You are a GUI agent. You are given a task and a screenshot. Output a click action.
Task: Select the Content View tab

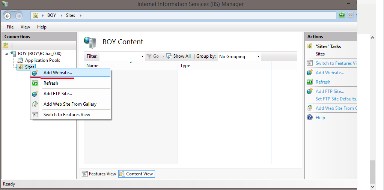[x=136, y=174]
